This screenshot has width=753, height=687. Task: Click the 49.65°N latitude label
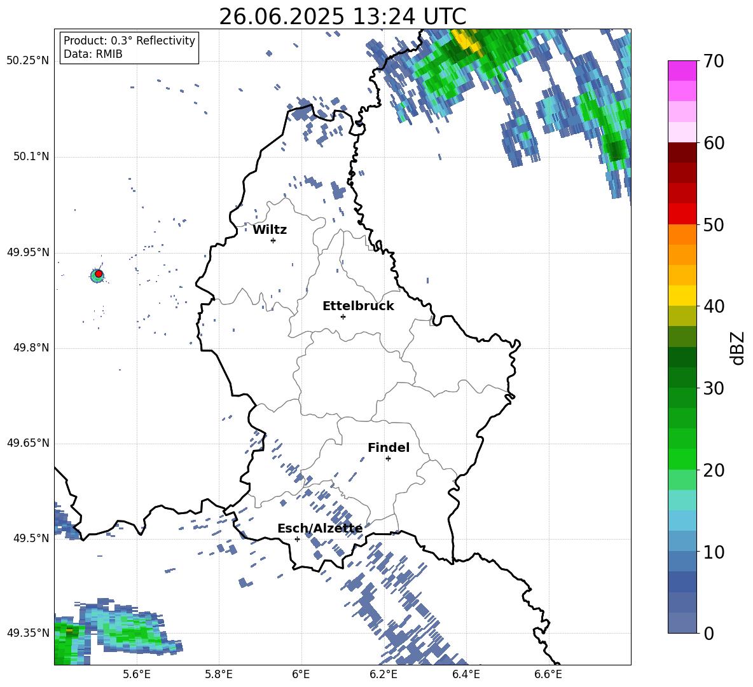coord(28,443)
